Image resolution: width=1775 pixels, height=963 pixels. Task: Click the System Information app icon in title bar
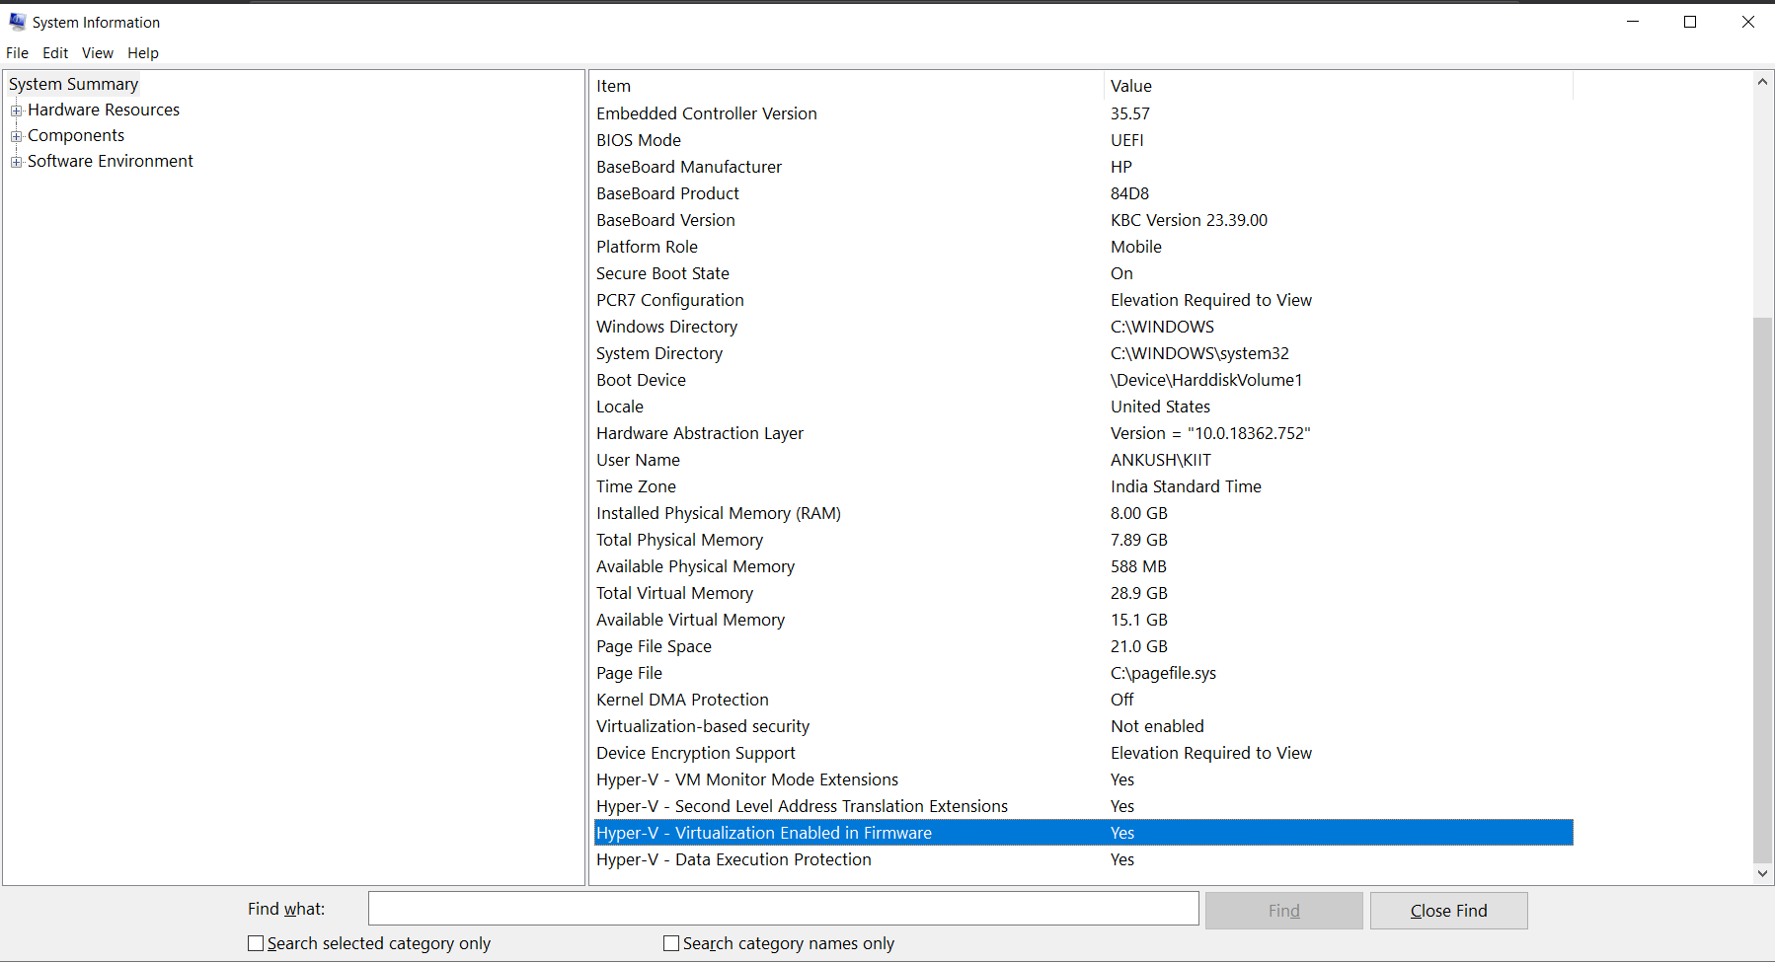(x=18, y=22)
